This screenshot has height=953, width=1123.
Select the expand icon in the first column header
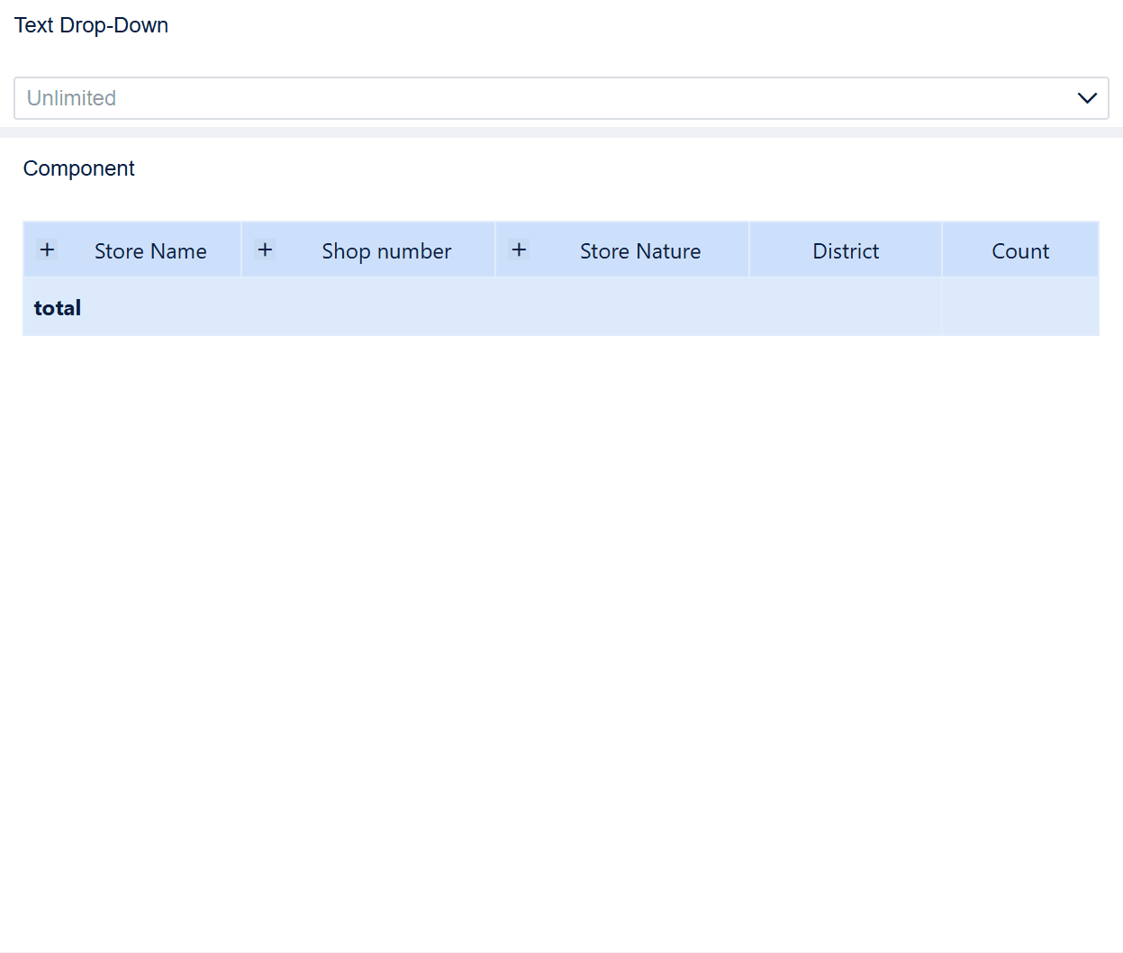tap(47, 250)
